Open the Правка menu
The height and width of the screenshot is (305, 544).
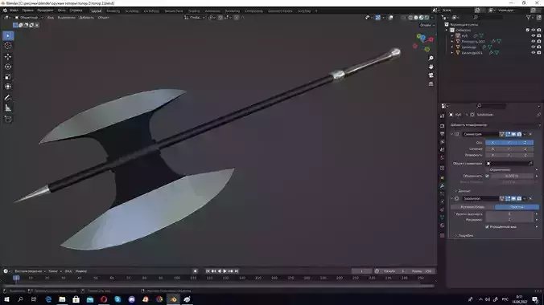click(27, 10)
